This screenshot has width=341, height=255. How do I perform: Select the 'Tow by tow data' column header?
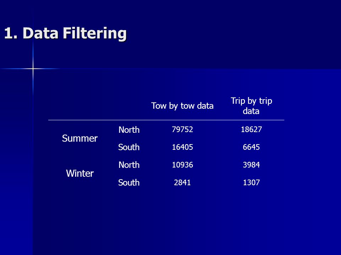coord(182,106)
